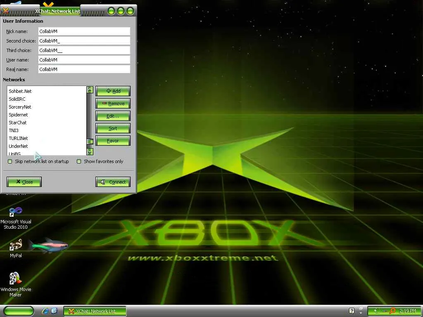
Task: Open the green Start button
Action: [18, 311]
